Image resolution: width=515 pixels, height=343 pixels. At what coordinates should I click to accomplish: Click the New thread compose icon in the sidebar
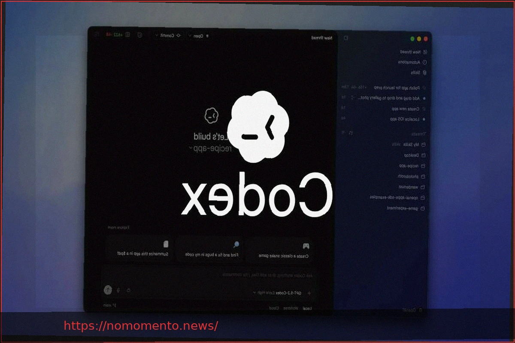tap(425, 52)
